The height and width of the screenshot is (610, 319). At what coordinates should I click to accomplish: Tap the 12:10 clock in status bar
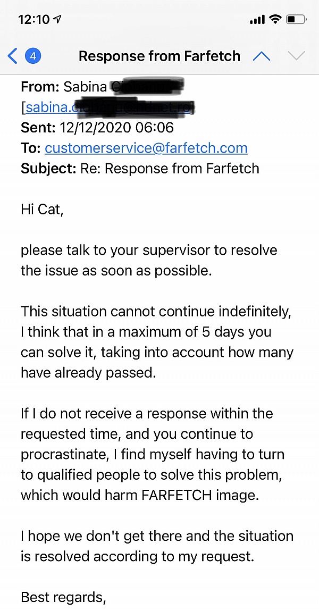click(x=33, y=20)
